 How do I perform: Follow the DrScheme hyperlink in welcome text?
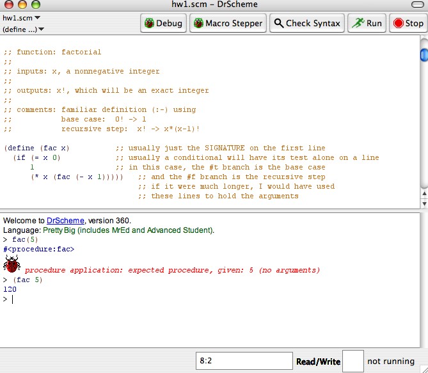(65, 221)
